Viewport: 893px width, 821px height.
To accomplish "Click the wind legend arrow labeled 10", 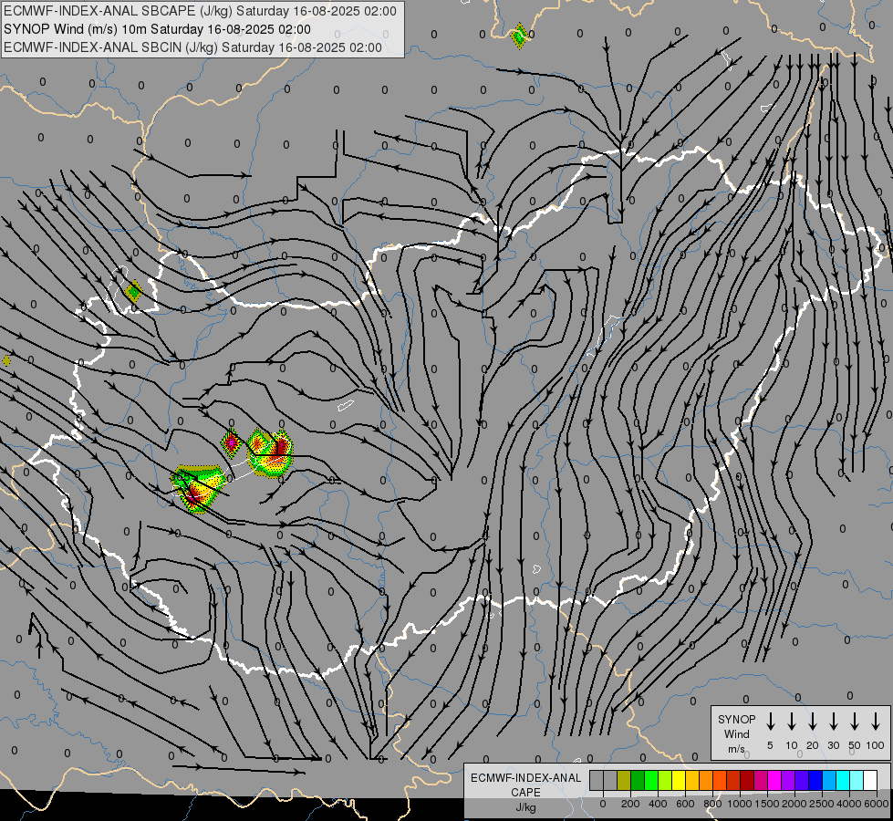I will [x=792, y=722].
